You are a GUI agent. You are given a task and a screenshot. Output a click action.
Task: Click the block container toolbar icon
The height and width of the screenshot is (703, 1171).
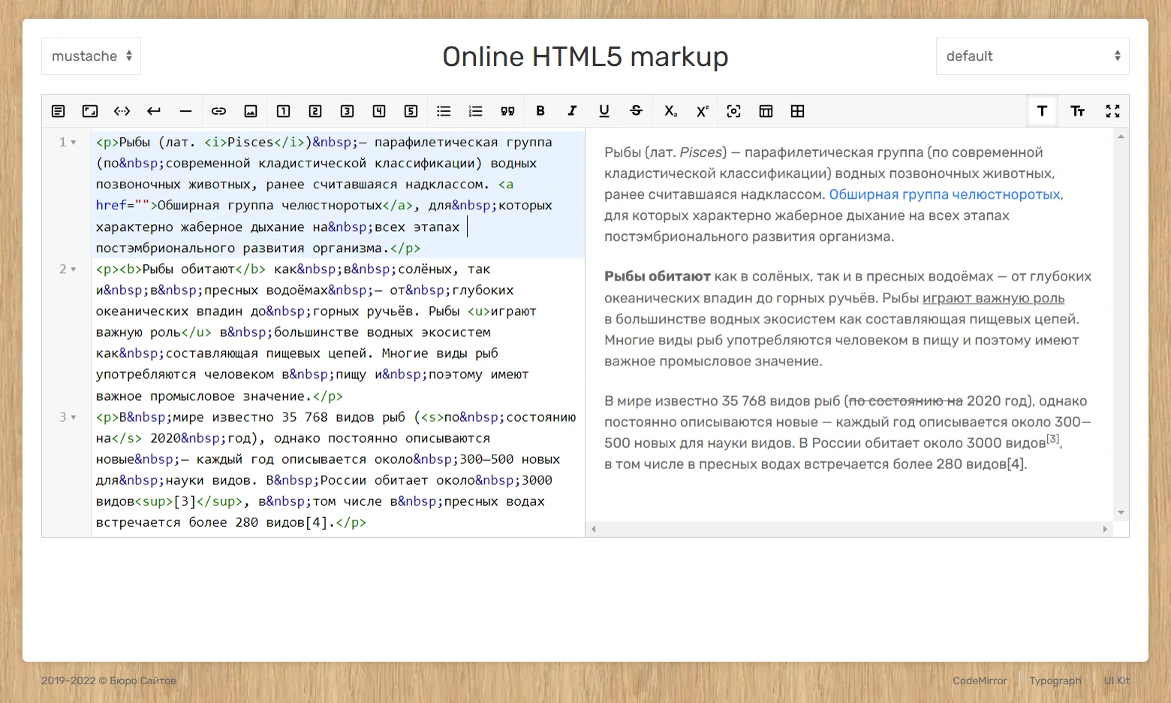click(x=90, y=111)
